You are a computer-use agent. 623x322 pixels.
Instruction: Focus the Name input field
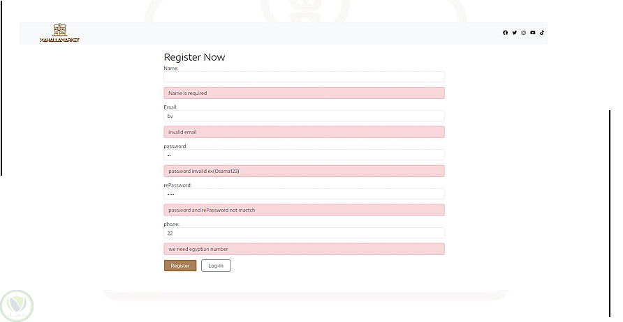304,77
